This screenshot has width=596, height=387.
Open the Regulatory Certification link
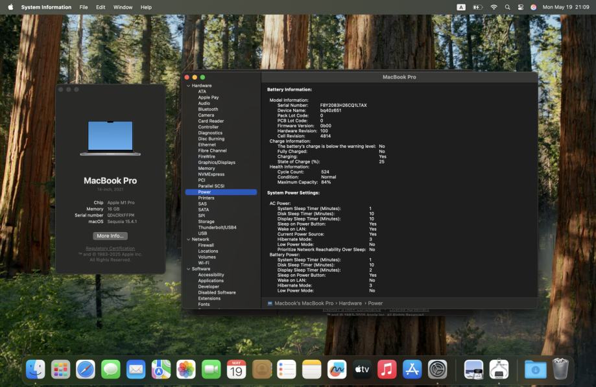(x=110, y=248)
